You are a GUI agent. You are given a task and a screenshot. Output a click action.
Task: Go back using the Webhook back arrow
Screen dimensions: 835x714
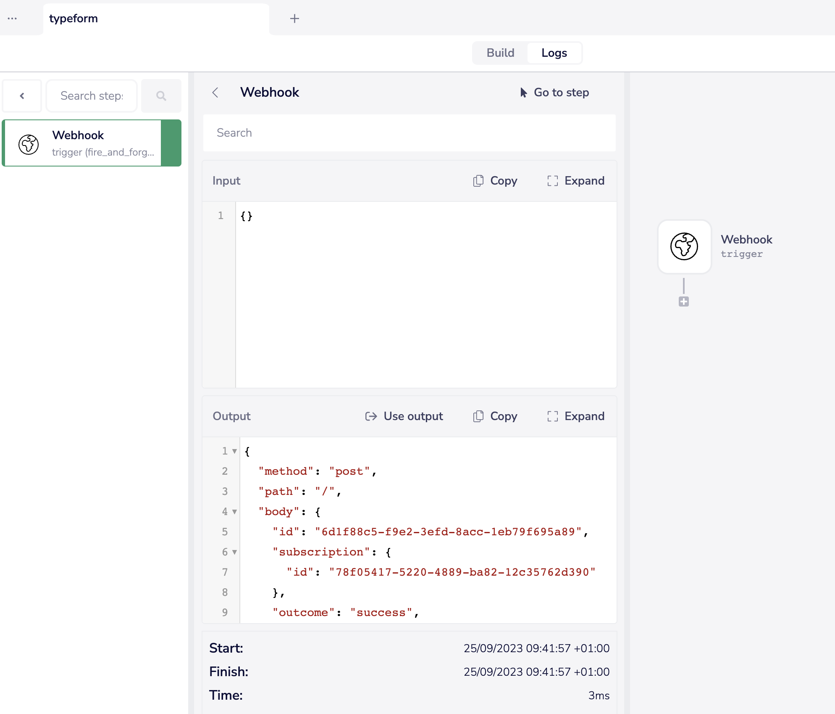216,93
